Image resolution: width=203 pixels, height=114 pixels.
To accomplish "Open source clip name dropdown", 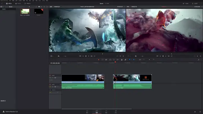I will point(87,7).
